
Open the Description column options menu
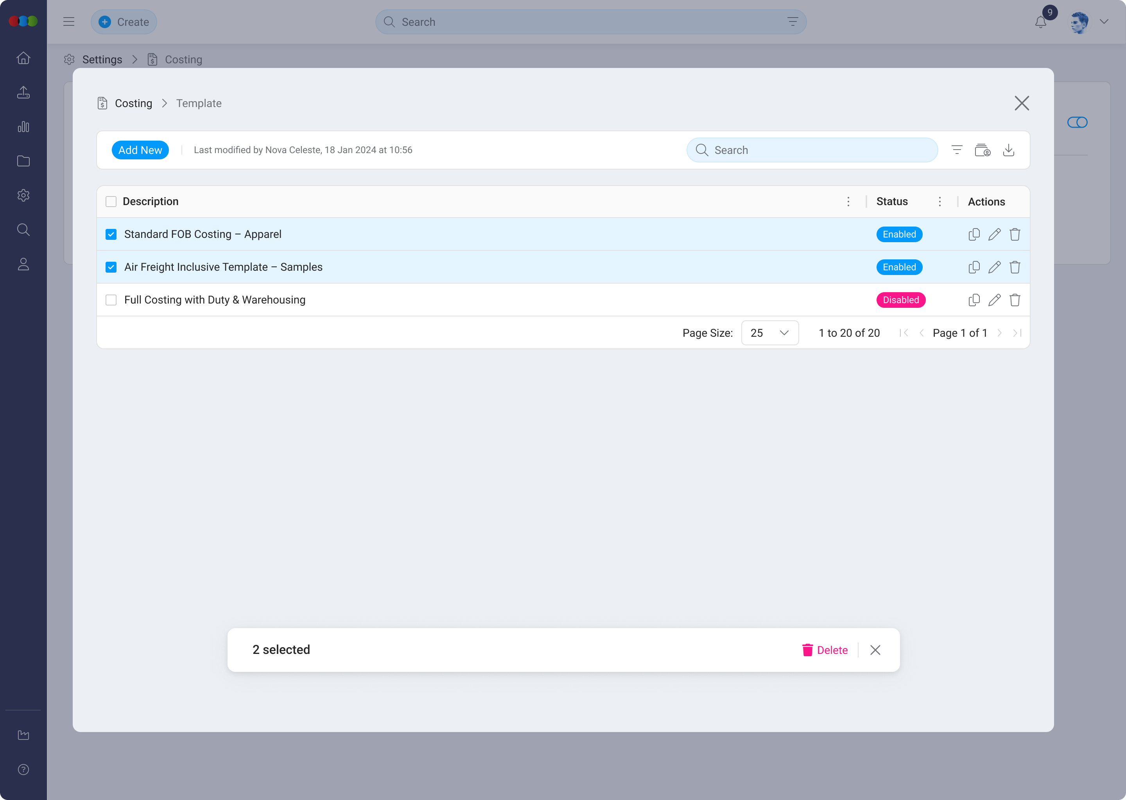tap(848, 202)
